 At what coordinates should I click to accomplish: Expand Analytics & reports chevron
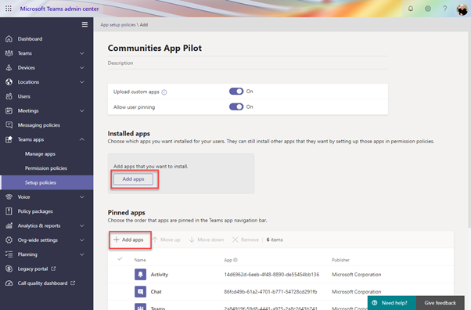pos(81,225)
